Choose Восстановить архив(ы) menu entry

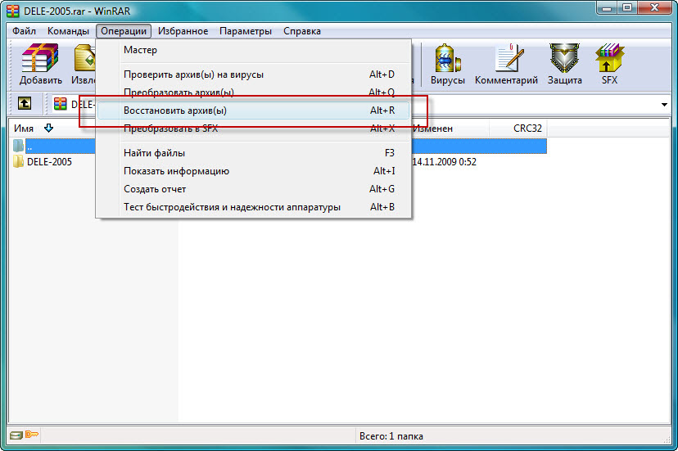point(253,110)
